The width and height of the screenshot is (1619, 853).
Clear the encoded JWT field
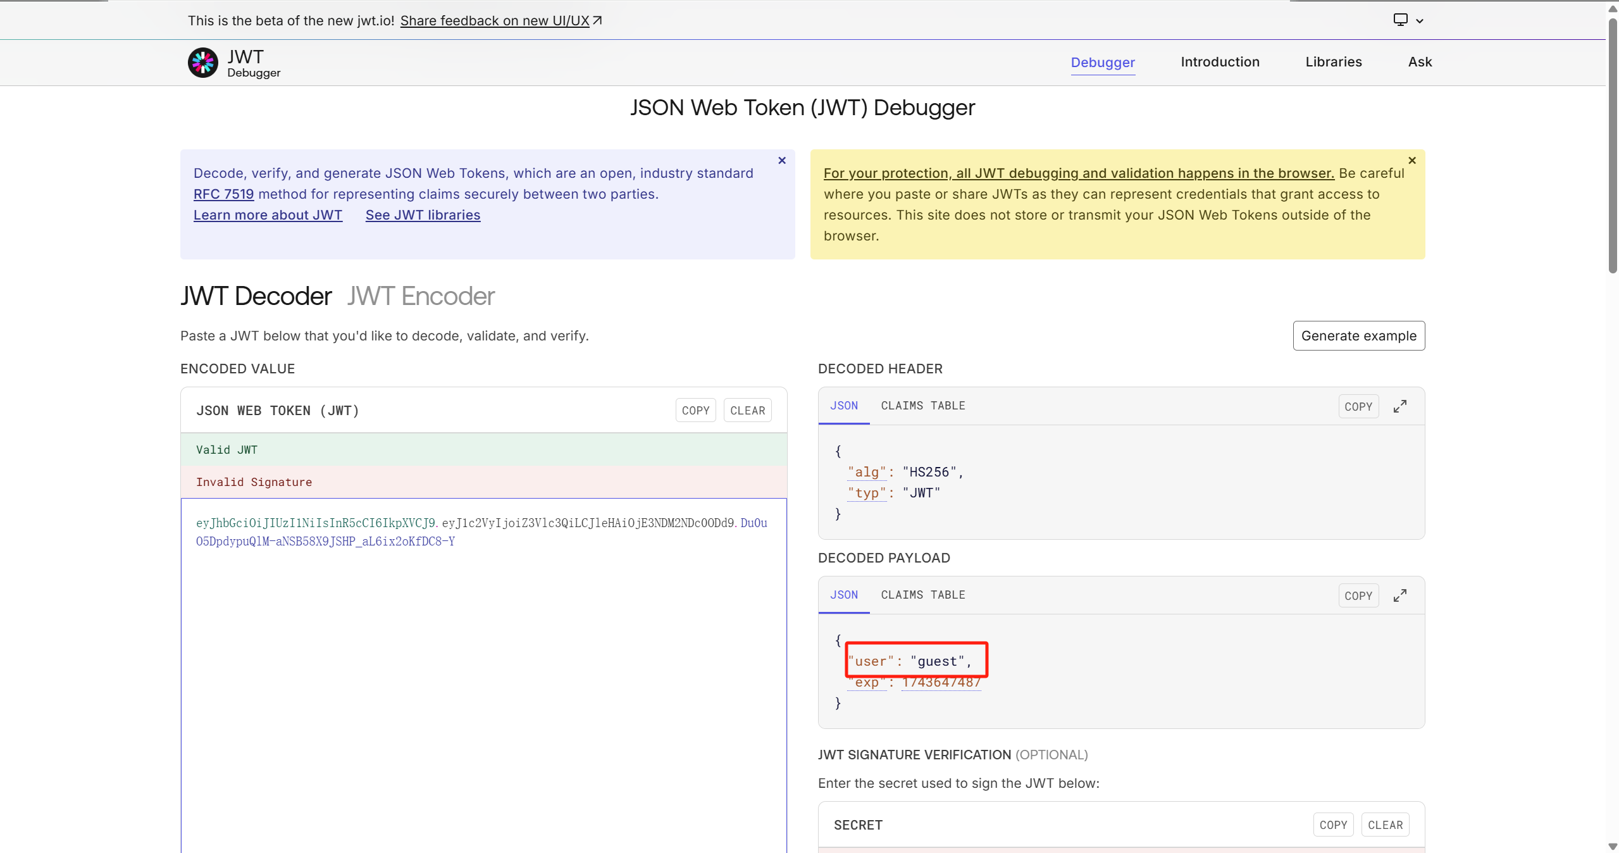pyautogui.click(x=747, y=411)
